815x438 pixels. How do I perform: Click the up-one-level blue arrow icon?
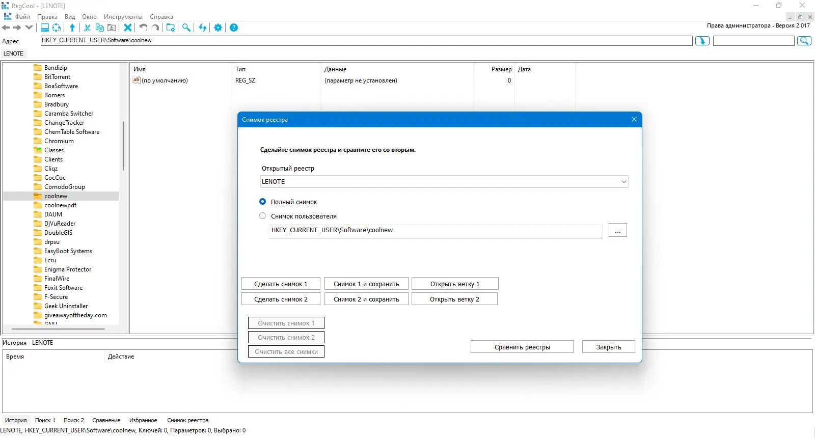(x=72, y=28)
